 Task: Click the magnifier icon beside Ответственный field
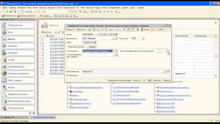point(169,71)
